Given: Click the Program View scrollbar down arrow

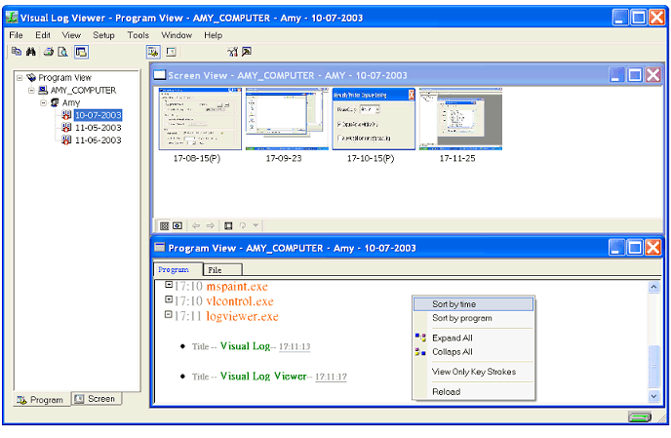Looking at the screenshot, I should point(653,396).
